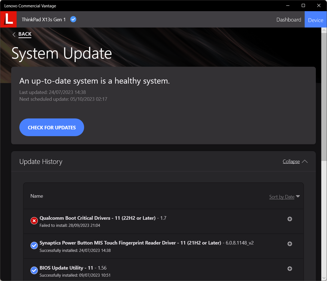
Task: Click the blue checkmark icon for Synaptics driver
Action: tap(34, 246)
